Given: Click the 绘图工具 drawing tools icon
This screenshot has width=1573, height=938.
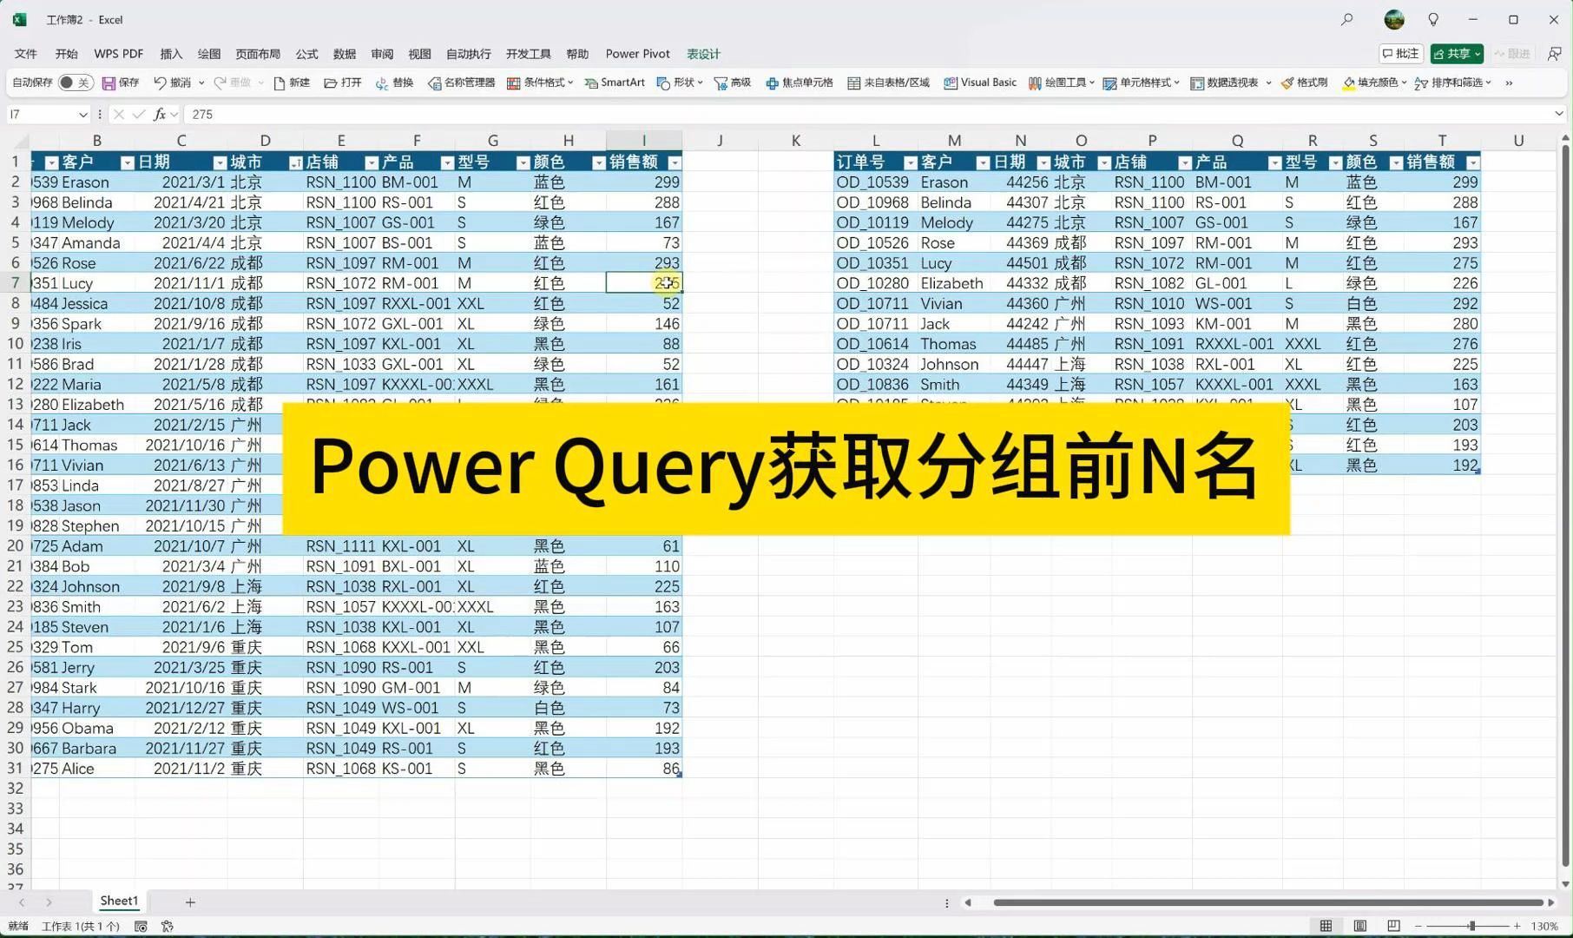Looking at the screenshot, I should (1035, 83).
